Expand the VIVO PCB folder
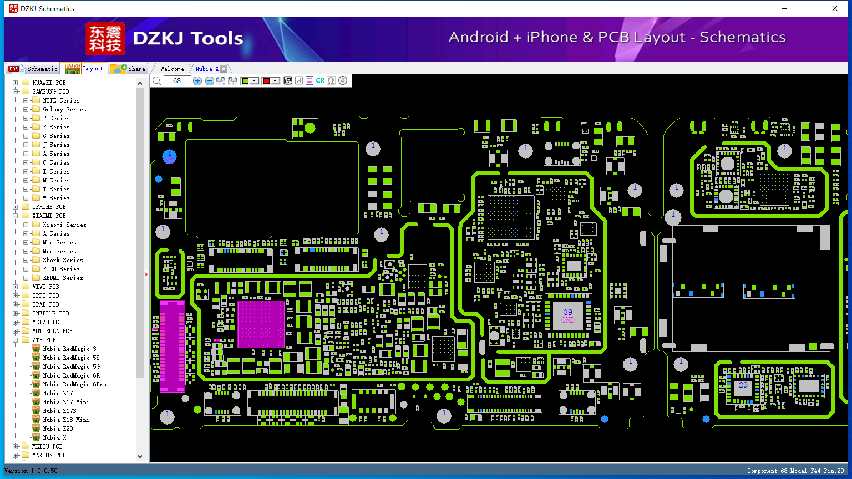 point(16,287)
